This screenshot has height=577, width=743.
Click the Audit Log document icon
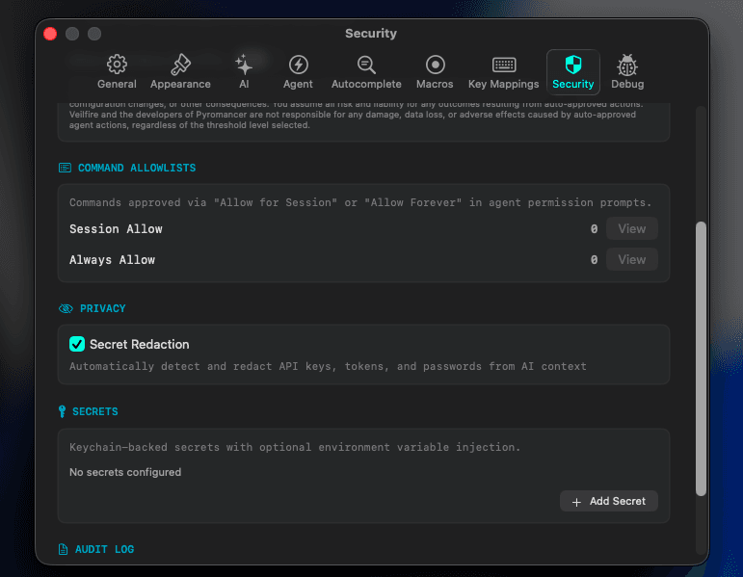pyautogui.click(x=63, y=549)
